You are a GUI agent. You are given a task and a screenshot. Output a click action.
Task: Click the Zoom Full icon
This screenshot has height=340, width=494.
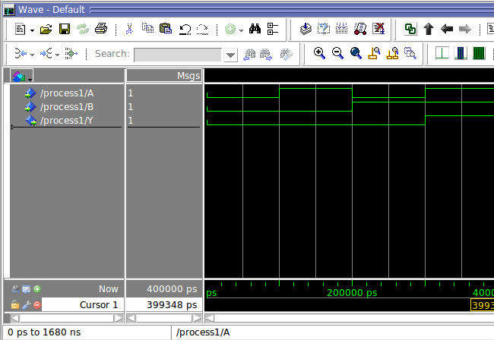pyautogui.click(x=356, y=53)
